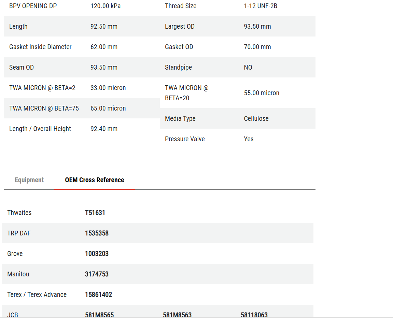This screenshot has width=393, height=318.
Task: Click the Terex / Terex Advance manufacturer name
Action: (x=37, y=294)
